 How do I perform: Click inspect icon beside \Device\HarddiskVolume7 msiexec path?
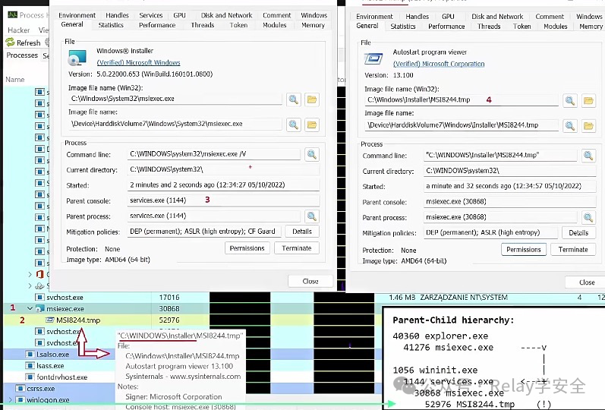pos(294,125)
